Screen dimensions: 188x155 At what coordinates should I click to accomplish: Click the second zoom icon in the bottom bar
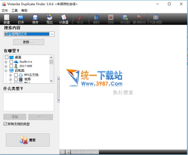68,152
